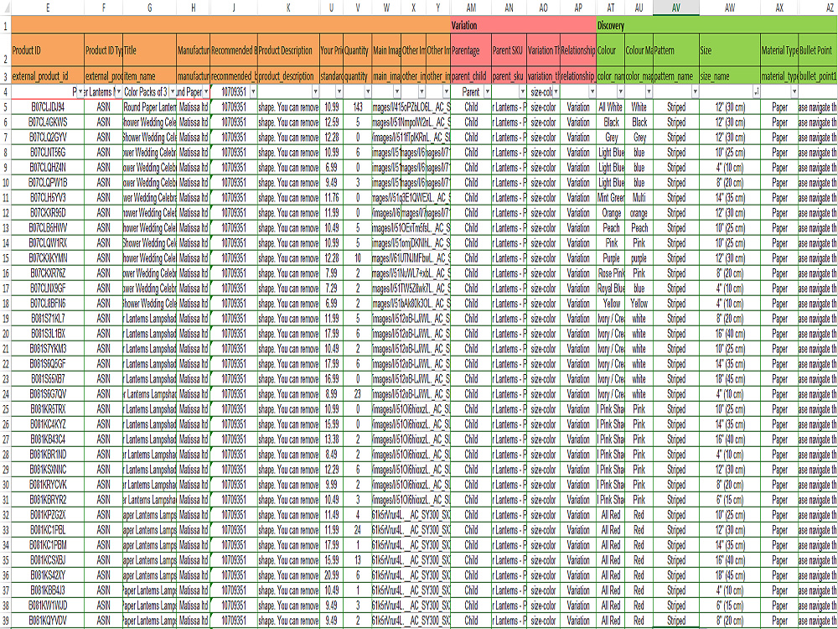Click size cell 14" (35 cm) in row 11
Image resolution: width=838 pixels, height=629 pixels.
[730, 198]
